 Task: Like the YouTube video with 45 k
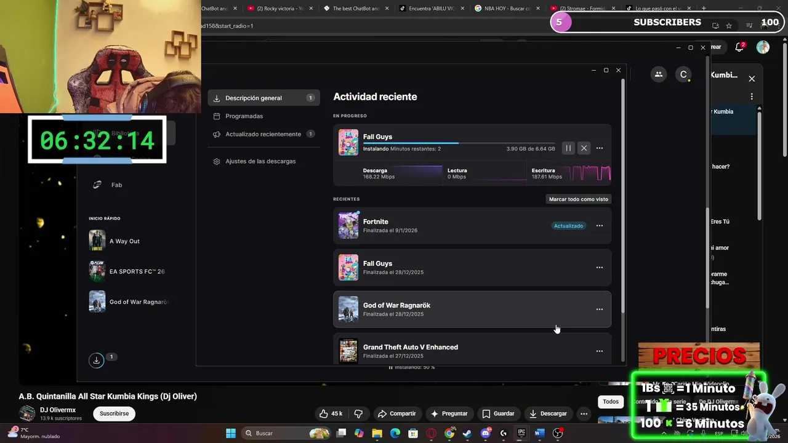(331, 413)
